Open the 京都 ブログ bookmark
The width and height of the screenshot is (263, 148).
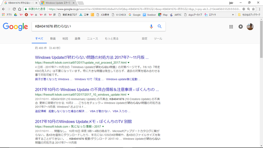point(67,15)
